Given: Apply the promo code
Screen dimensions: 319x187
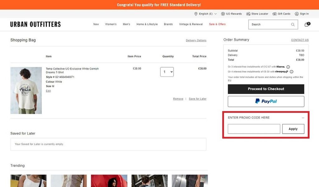Looking at the screenshot, I should point(293,129).
